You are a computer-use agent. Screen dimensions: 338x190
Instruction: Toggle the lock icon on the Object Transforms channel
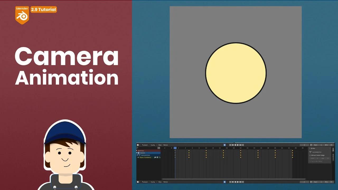tap(159, 157)
